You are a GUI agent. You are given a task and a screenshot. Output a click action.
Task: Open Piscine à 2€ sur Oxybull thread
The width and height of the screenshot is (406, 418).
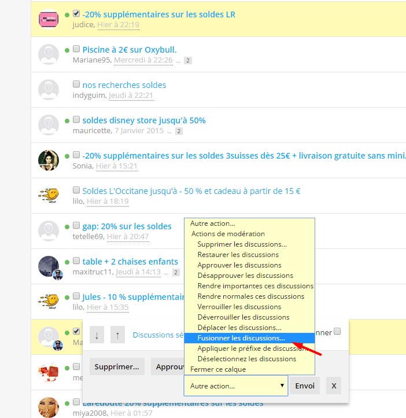click(x=130, y=50)
